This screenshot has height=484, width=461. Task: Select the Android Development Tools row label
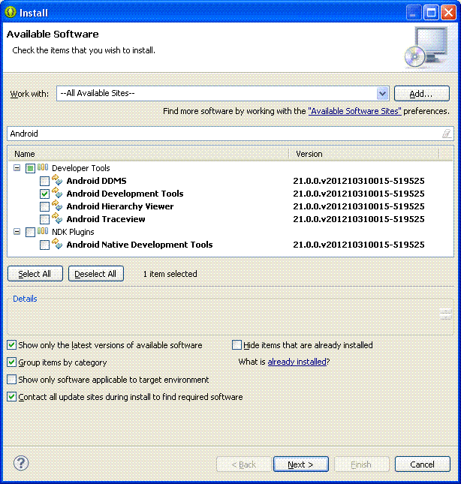[x=125, y=194]
